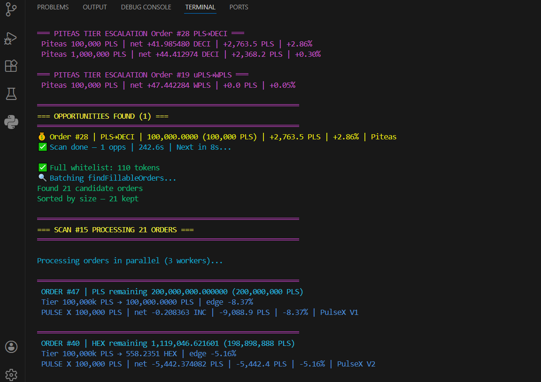
Task: Click the 'PITEAS TIER ESCALATION Order #19' heading
Action: click(x=143, y=75)
